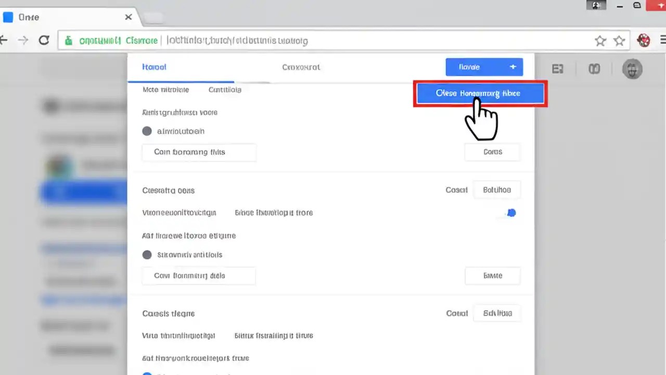Click the green security badge in address bar
The width and height of the screenshot is (666, 375).
pyautogui.click(x=69, y=40)
